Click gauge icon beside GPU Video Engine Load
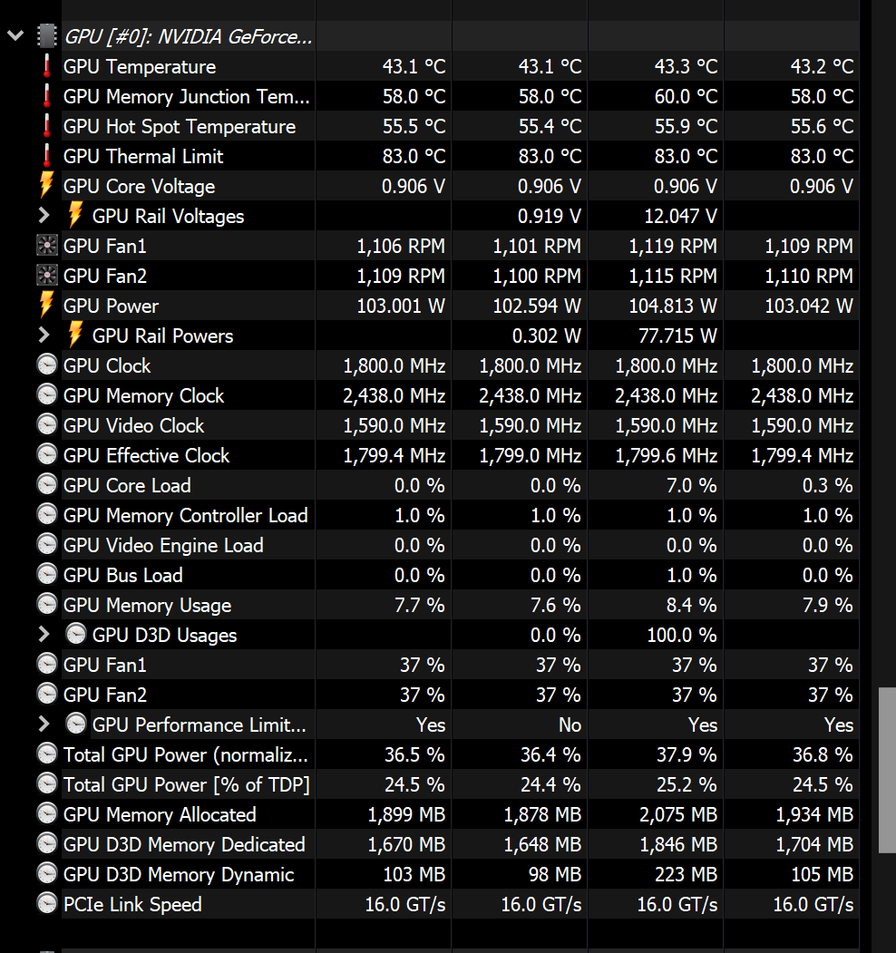The height and width of the screenshot is (953, 896). [47, 545]
